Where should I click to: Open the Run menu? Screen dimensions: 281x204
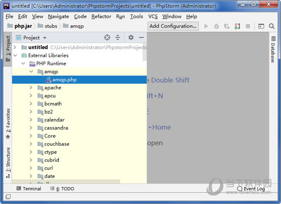point(120,16)
